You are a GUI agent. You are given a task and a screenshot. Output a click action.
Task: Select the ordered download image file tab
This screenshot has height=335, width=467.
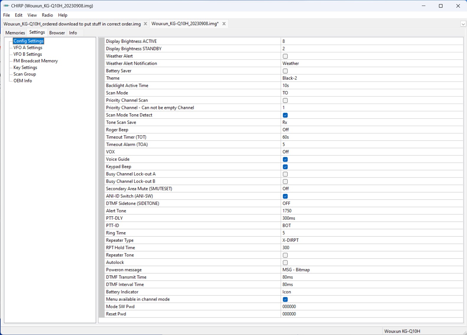[72, 24]
